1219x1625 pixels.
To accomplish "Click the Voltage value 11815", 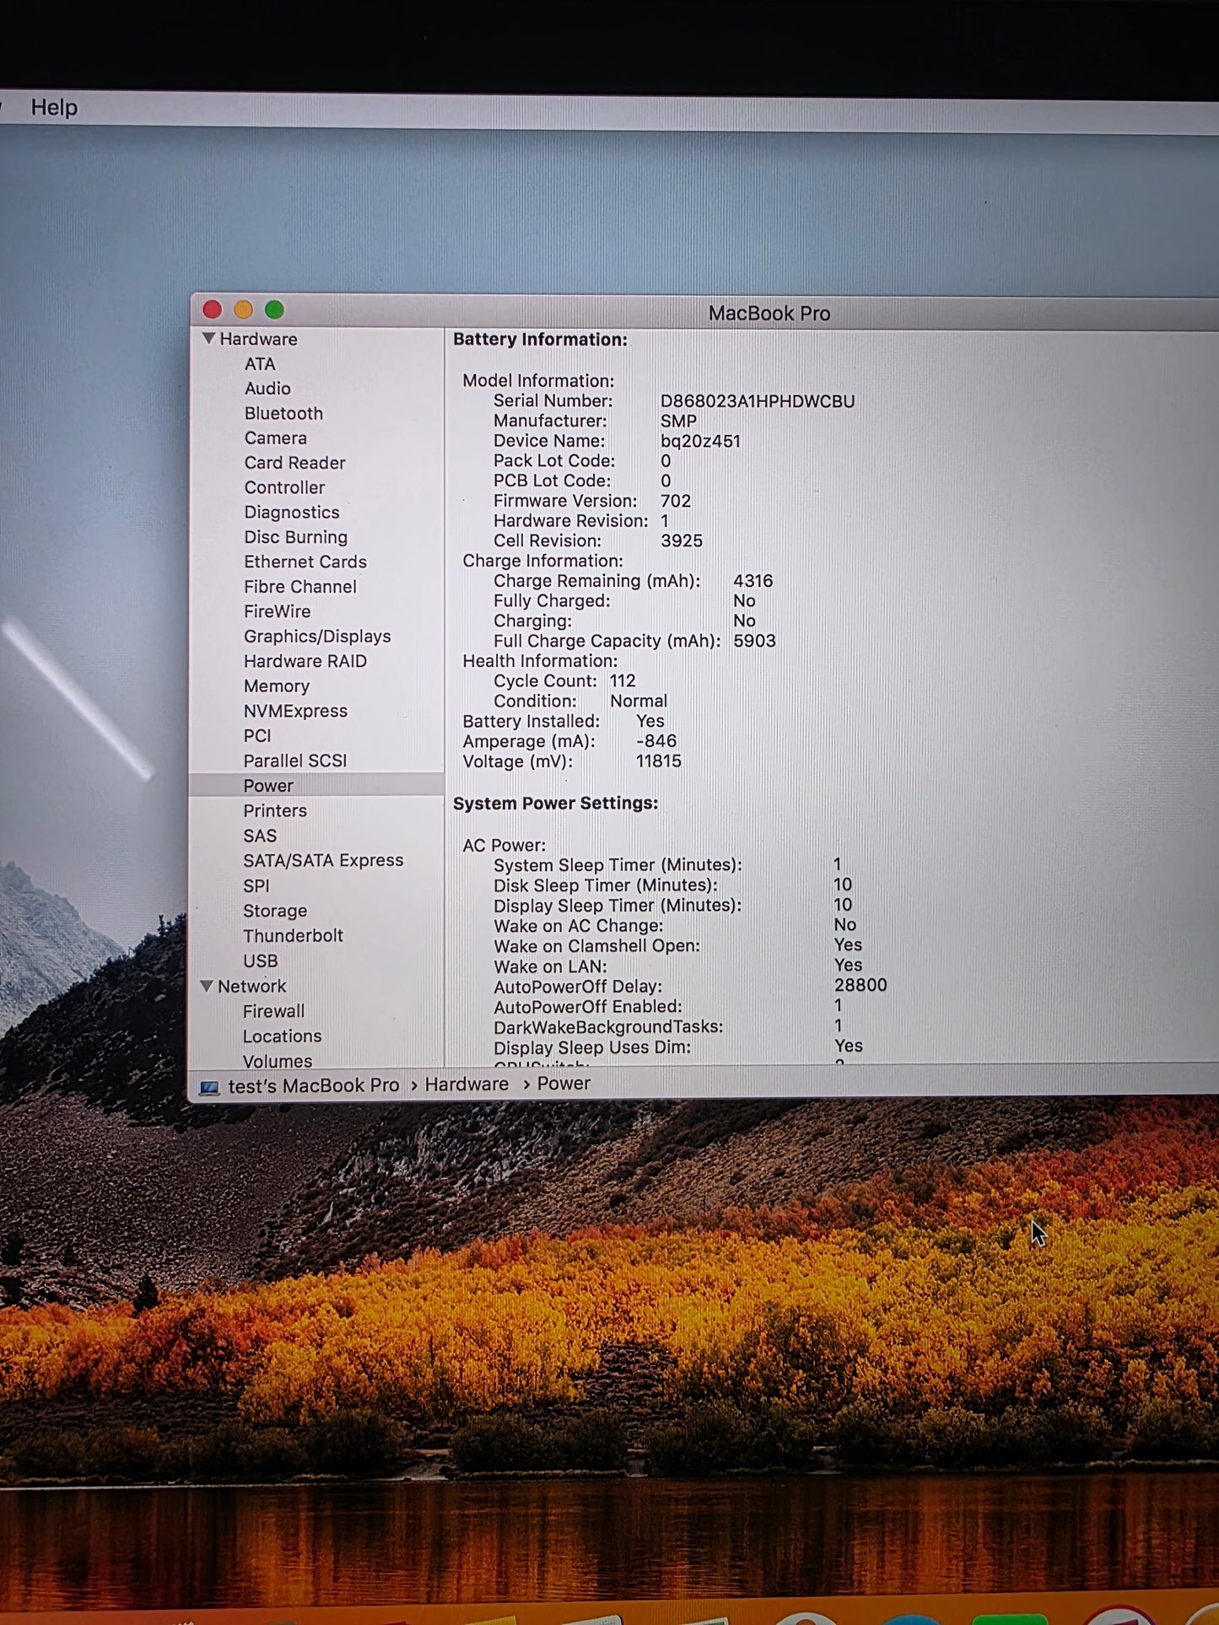I will coord(659,761).
